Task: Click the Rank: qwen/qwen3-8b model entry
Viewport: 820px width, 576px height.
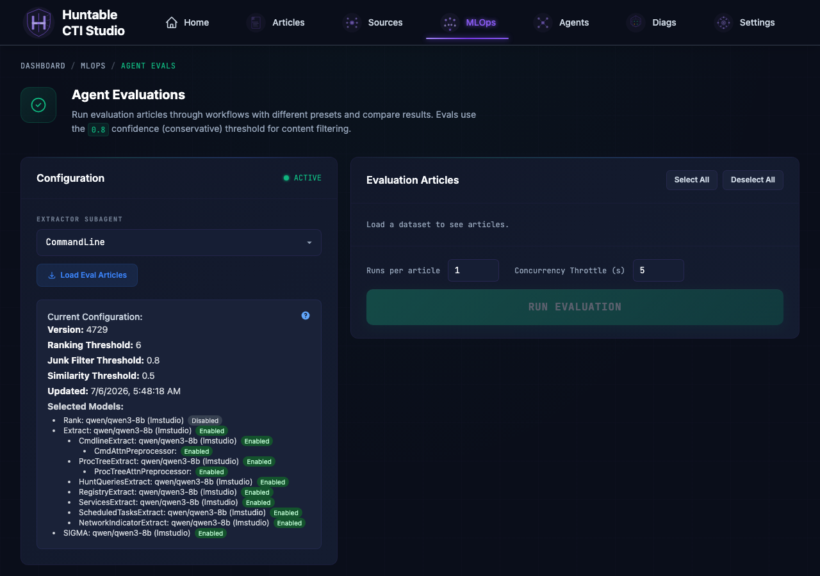Action: (x=124, y=420)
